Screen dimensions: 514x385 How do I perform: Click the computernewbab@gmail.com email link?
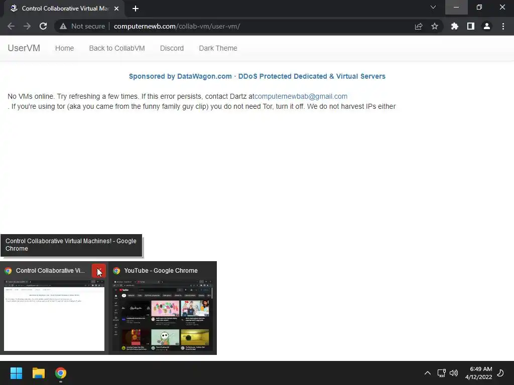click(x=301, y=96)
